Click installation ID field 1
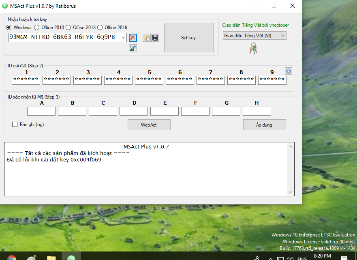Screen dimensions: 357x260 click(26, 80)
